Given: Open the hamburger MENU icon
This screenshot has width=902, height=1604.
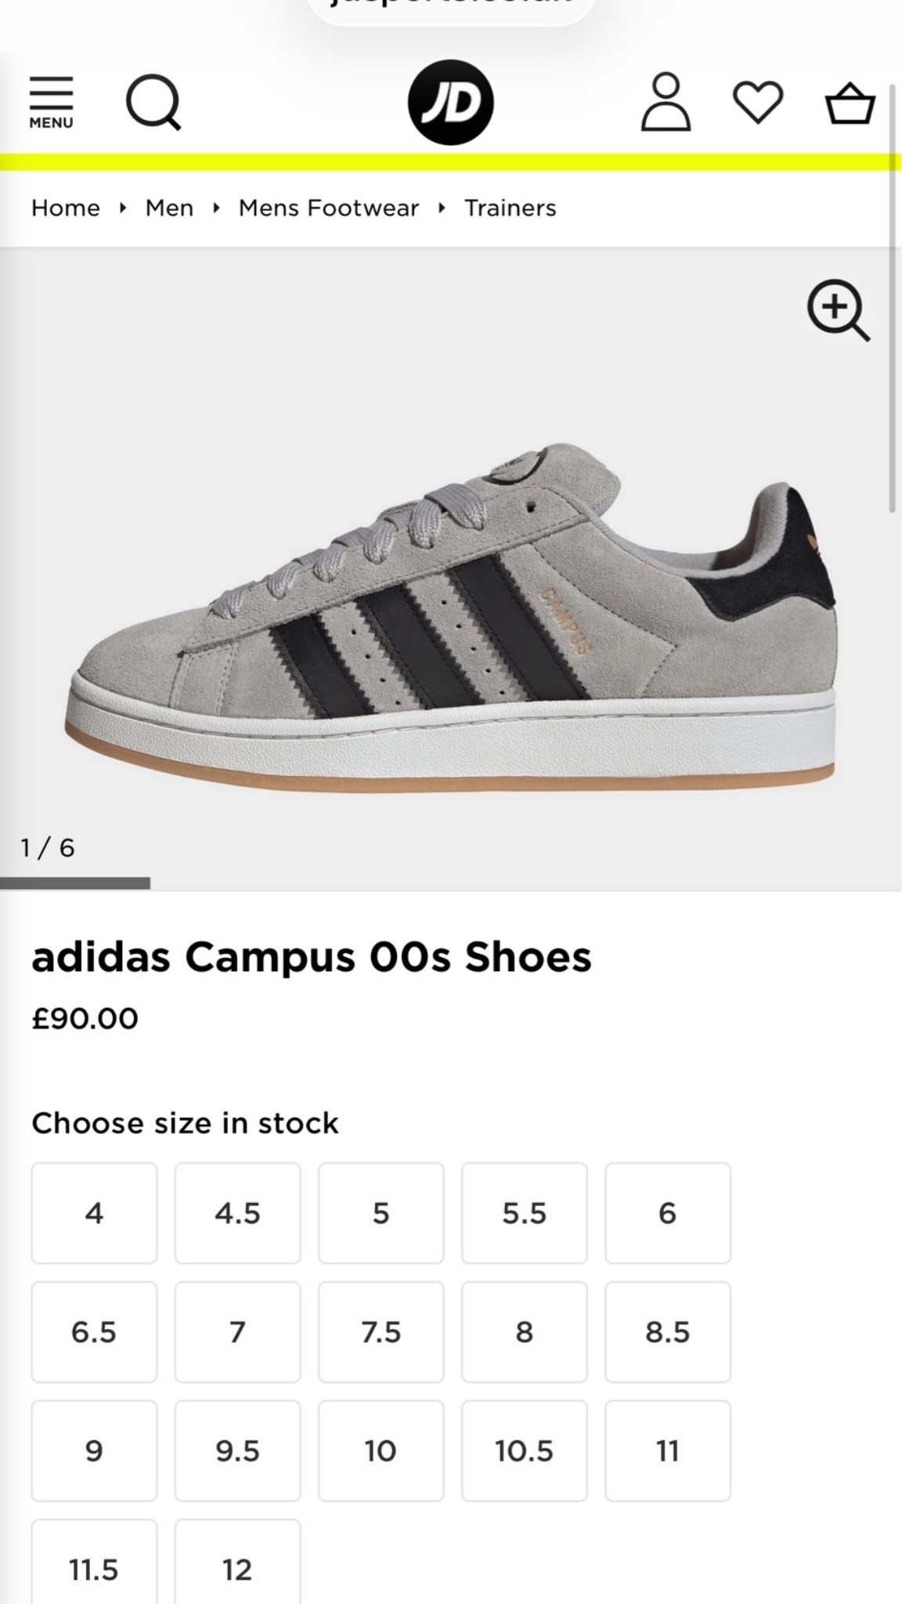Looking at the screenshot, I should (x=52, y=103).
